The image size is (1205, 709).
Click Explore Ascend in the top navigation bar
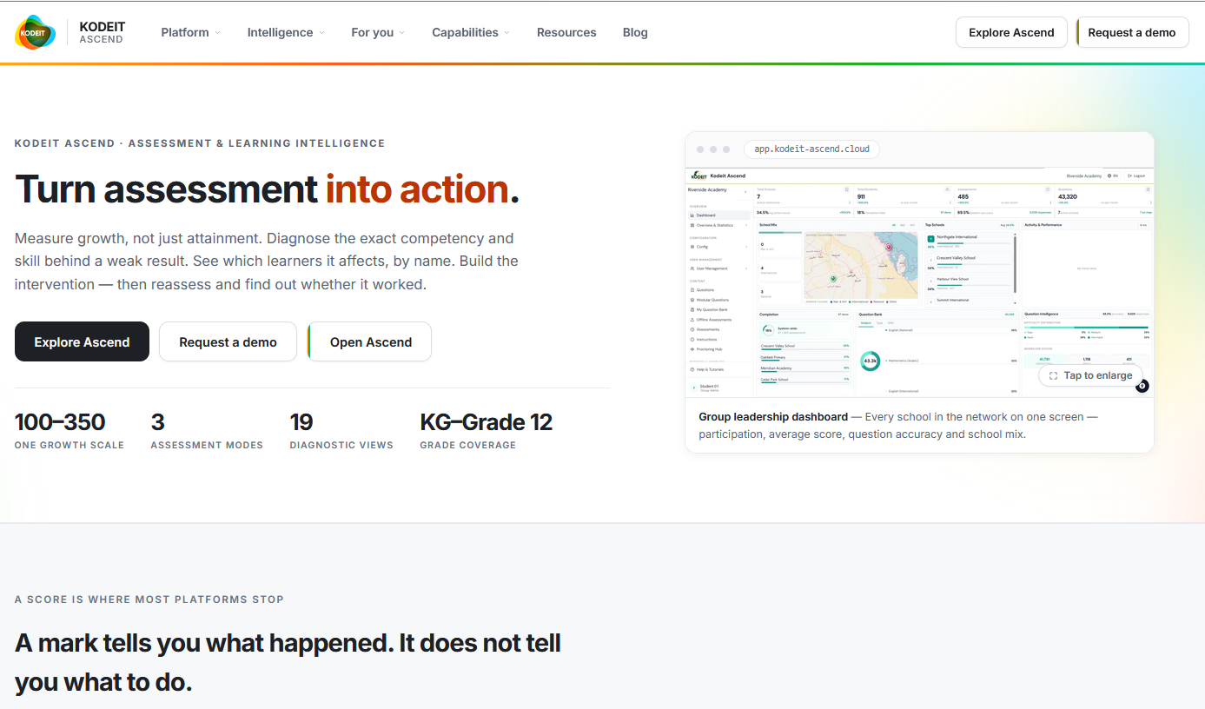click(1011, 32)
